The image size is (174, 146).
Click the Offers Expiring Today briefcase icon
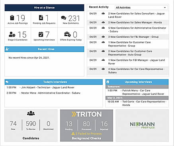(67, 34)
